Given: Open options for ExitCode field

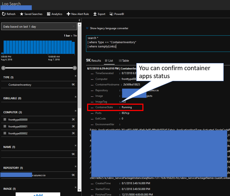Looking at the screenshot, I should pos(92,119).
